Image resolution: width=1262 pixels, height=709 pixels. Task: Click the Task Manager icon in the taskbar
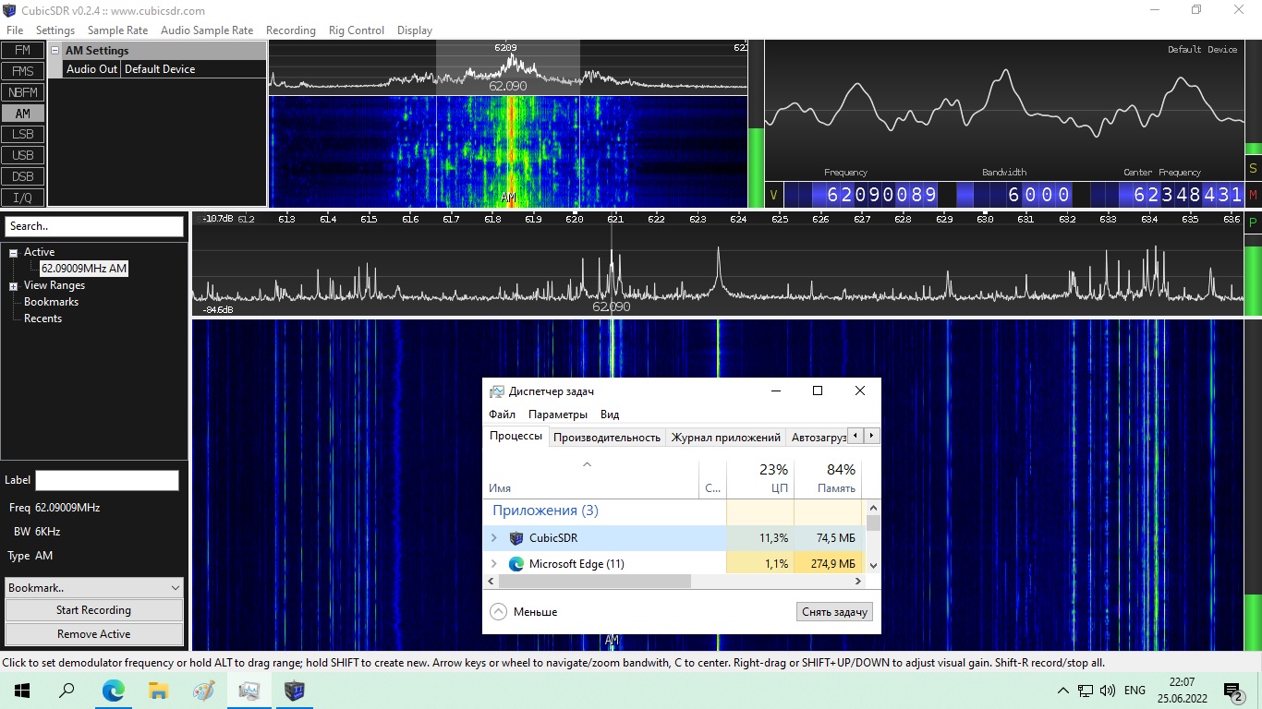click(249, 691)
